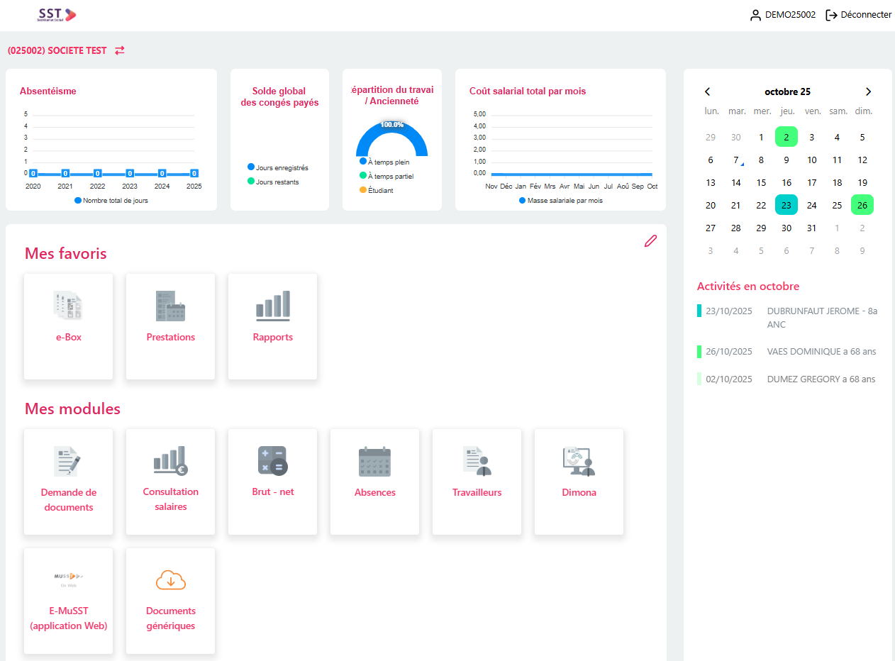
Task: Open the Absences calendar module icon
Action: pyautogui.click(x=374, y=461)
